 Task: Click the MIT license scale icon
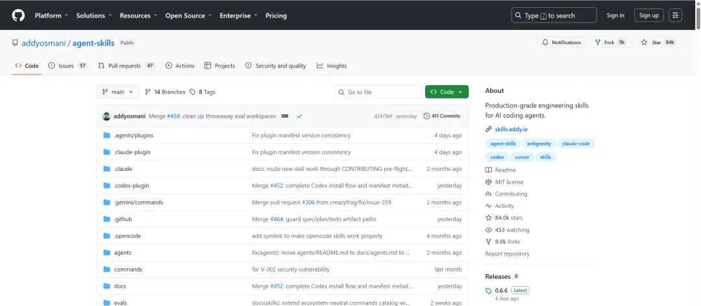pos(488,182)
